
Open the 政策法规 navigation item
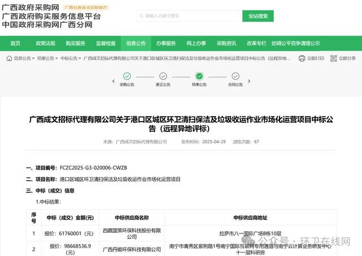coord(45,43)
